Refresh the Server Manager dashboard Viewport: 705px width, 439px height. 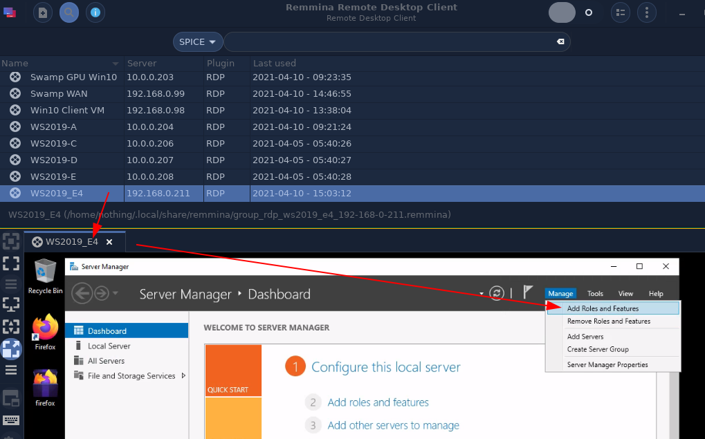click(496, 293)
